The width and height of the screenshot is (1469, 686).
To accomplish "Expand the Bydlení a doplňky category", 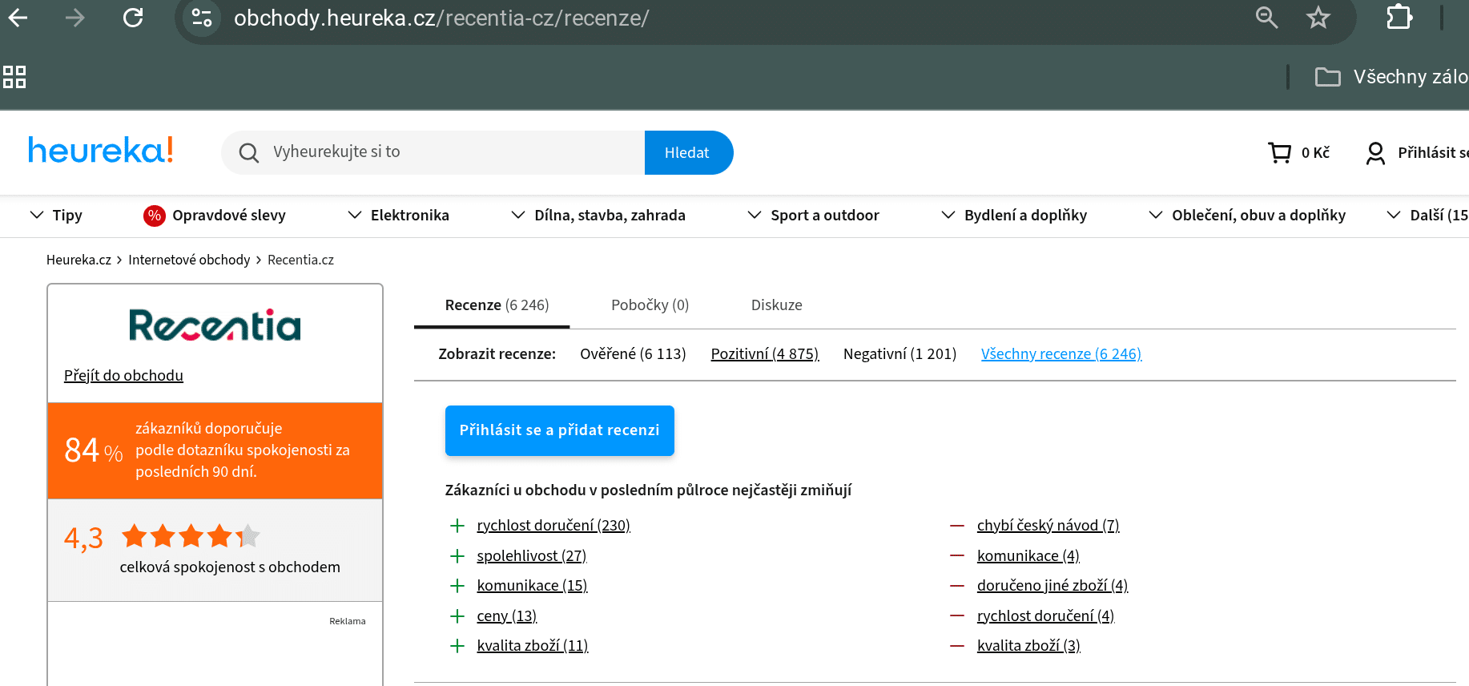I will point(1014,216).
